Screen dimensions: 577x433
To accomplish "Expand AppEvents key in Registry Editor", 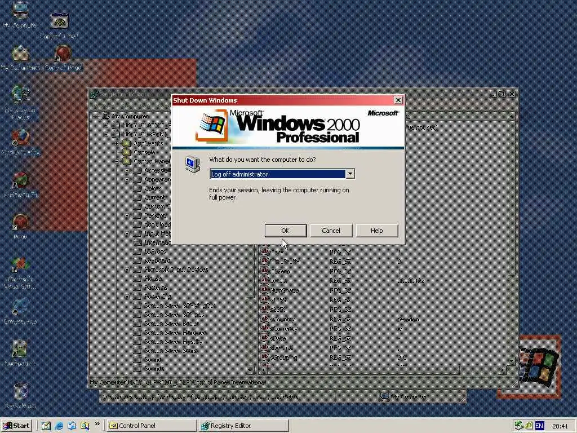I will point(116,143).
